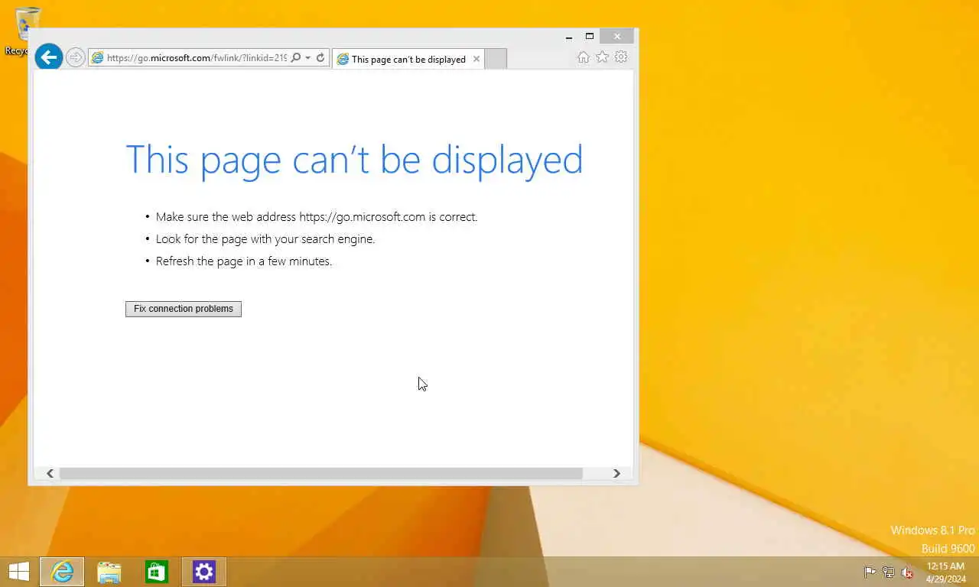Click the network status tray icon
The height and width of the screenshot is (587, 979).
889,572
